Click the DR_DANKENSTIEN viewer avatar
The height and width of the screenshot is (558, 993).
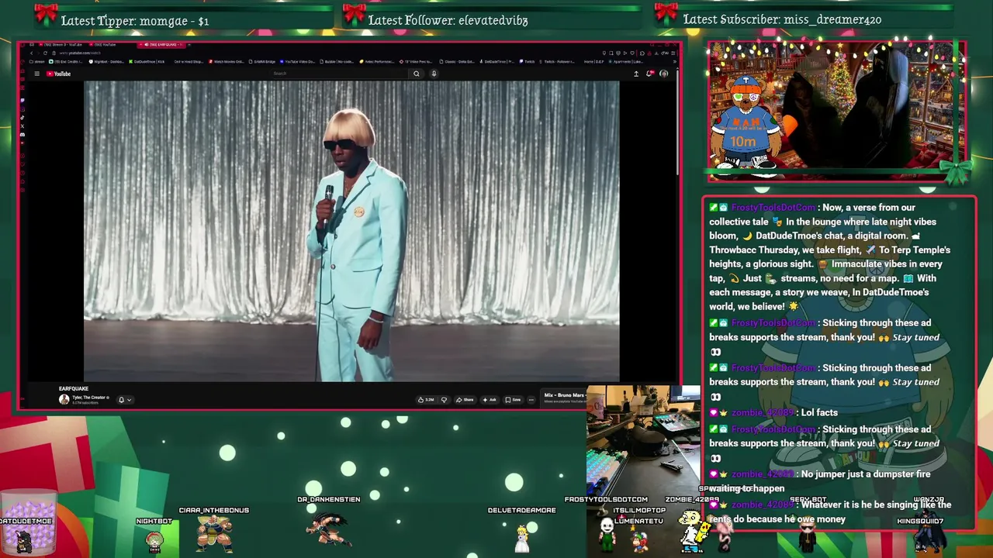coord(329,529)
